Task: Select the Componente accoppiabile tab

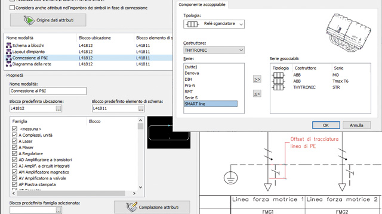Action: [202, 5]
